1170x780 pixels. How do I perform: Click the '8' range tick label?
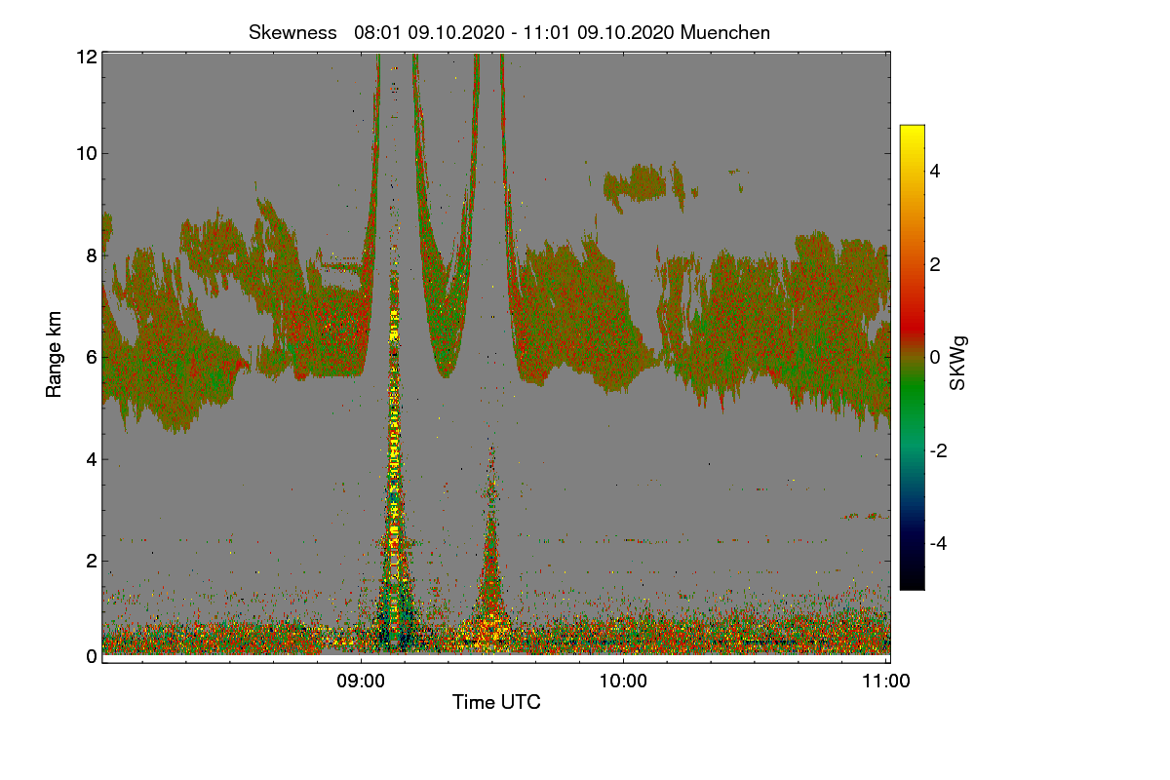(x=91, y=255)
